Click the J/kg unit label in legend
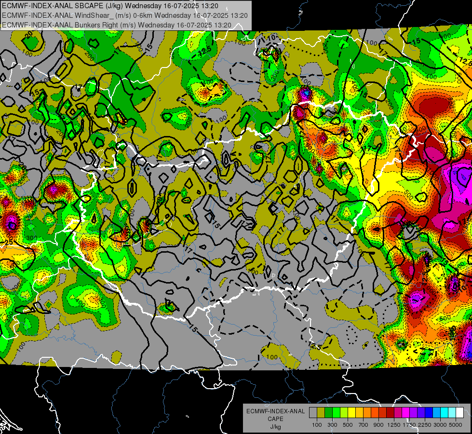472x434 pixels. (275, 427)
